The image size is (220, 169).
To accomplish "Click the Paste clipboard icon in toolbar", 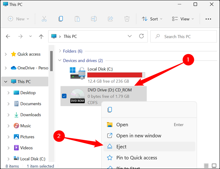I will pos(78,19).
